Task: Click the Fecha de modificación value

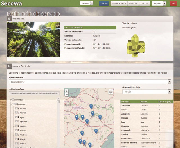Action: pyautogui.click(x=101, y=48)
